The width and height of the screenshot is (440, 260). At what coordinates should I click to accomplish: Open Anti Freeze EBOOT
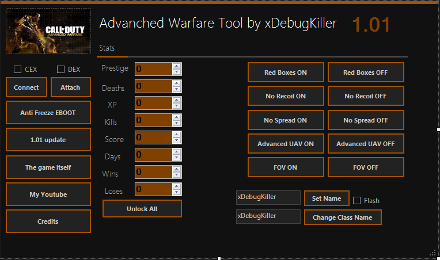coord(48,113)
